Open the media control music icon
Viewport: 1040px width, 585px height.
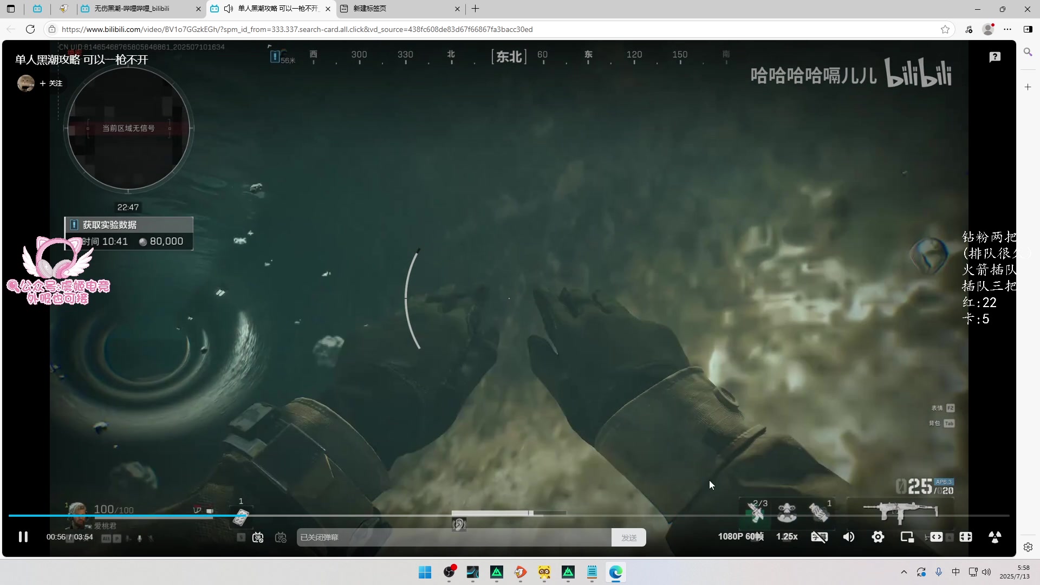coord(969,29)
